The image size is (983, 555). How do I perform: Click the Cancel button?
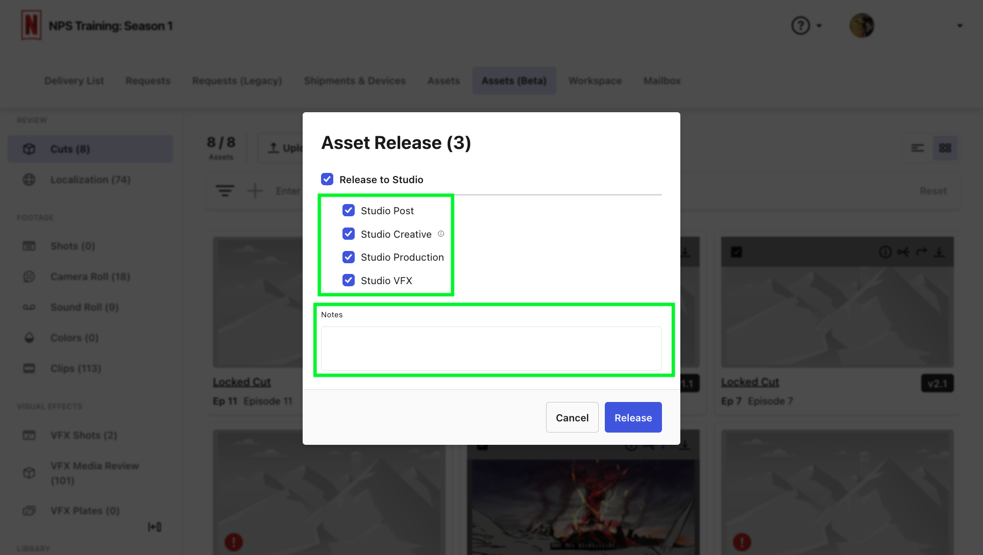(x=572, y=417)
